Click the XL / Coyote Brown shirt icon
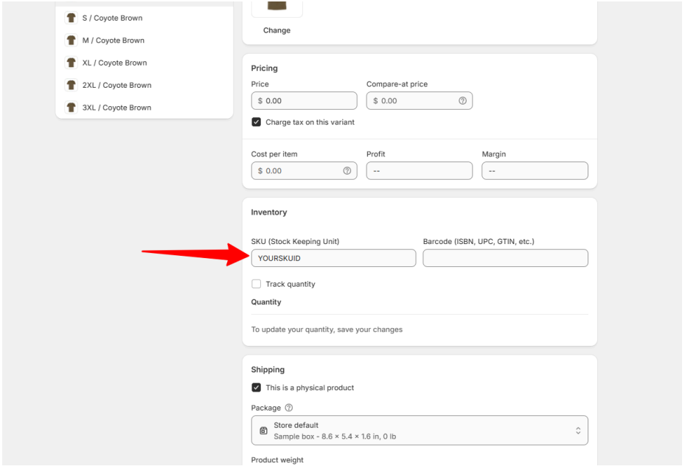685x469 pixels. pos(71,63)
